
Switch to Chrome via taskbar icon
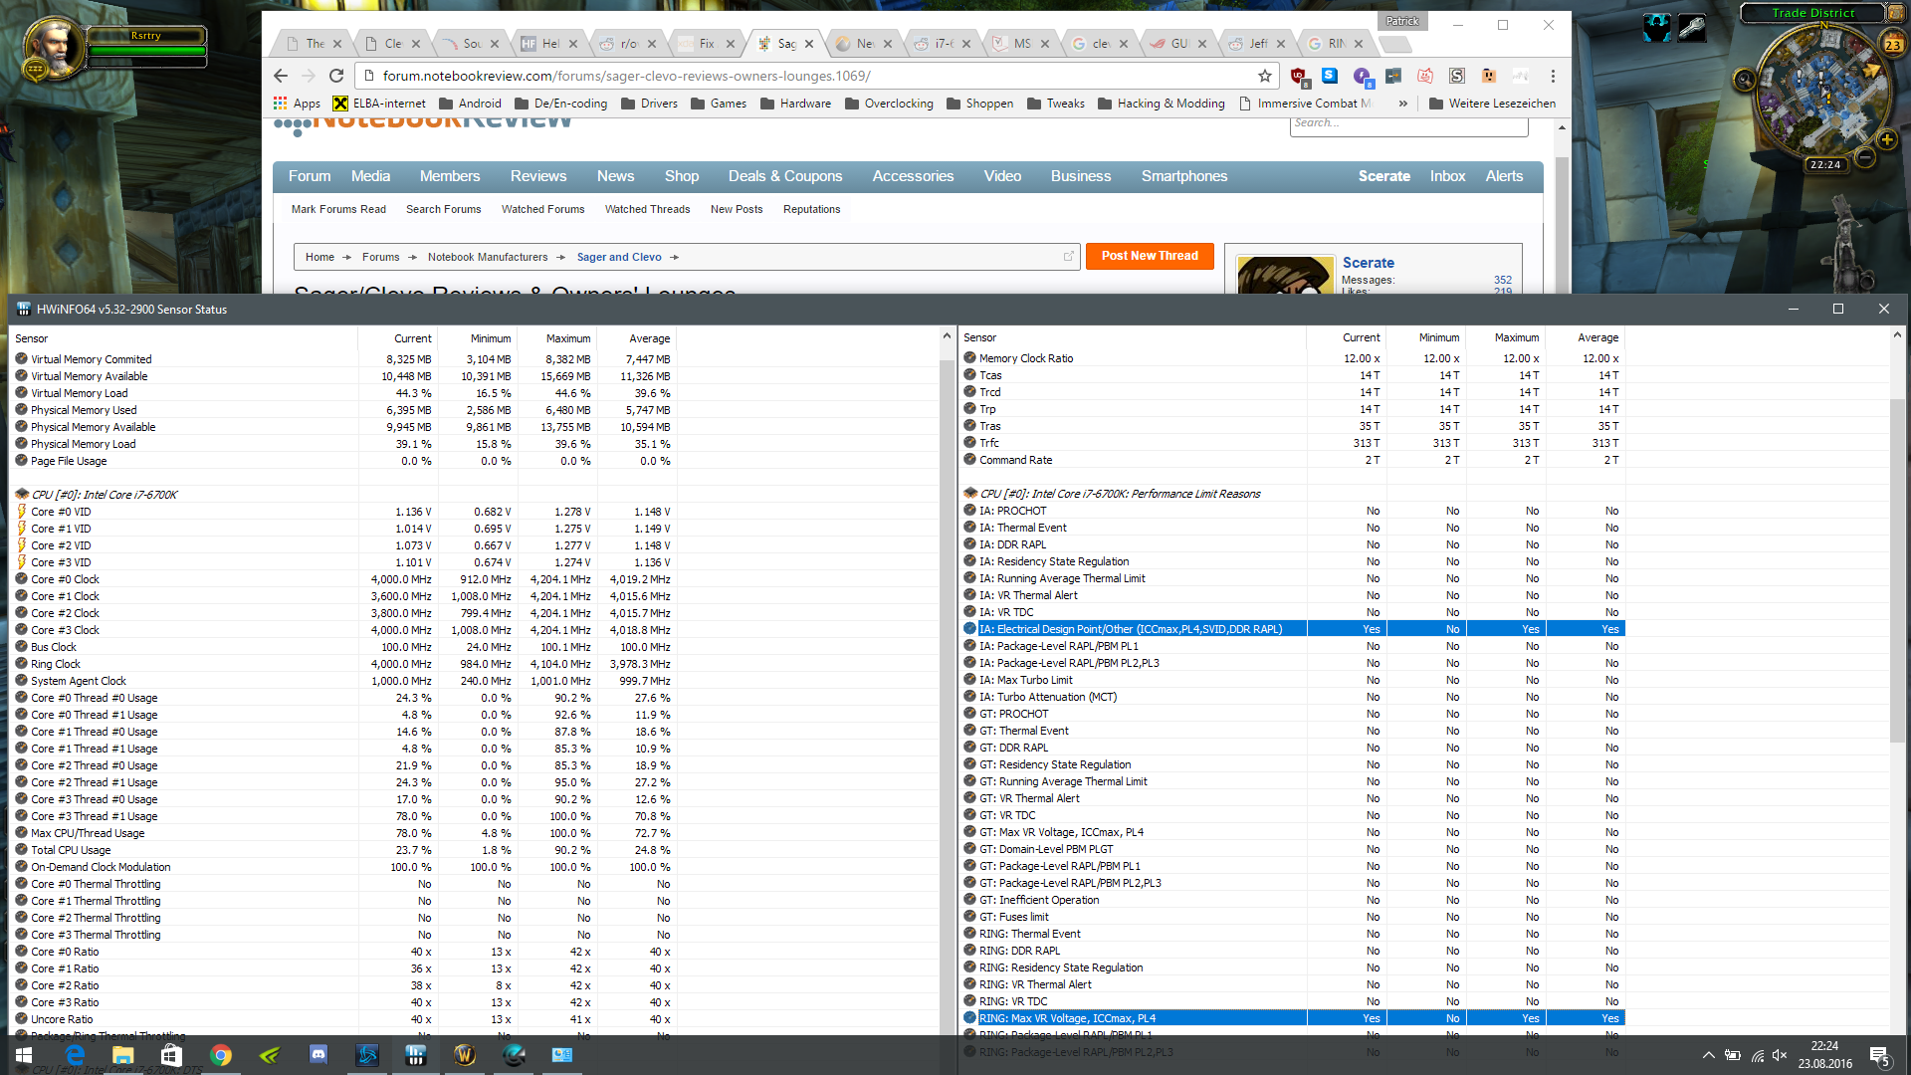tap(221, 1055)
